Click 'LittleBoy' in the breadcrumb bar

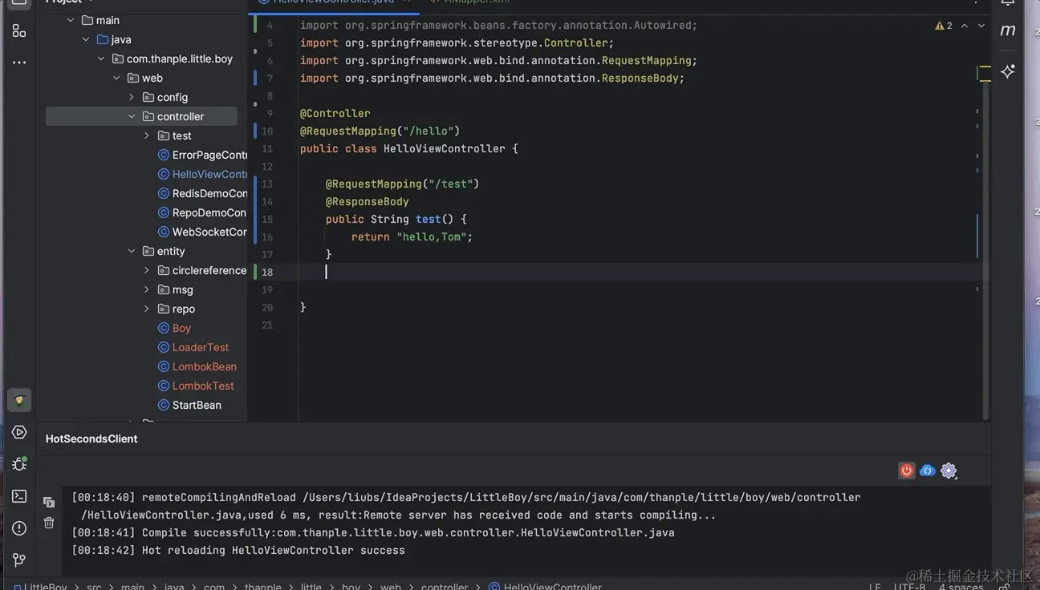[x=45, y=587]
